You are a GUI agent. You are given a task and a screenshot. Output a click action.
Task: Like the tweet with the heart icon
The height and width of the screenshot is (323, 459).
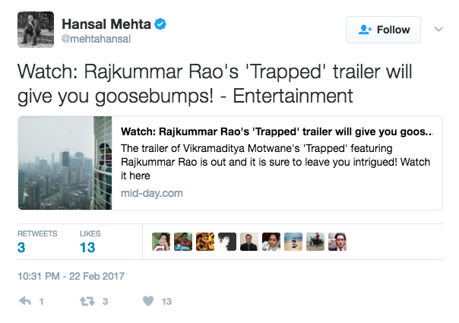[148, 302]
